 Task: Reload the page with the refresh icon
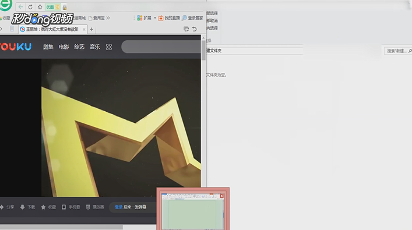(30, 7)
